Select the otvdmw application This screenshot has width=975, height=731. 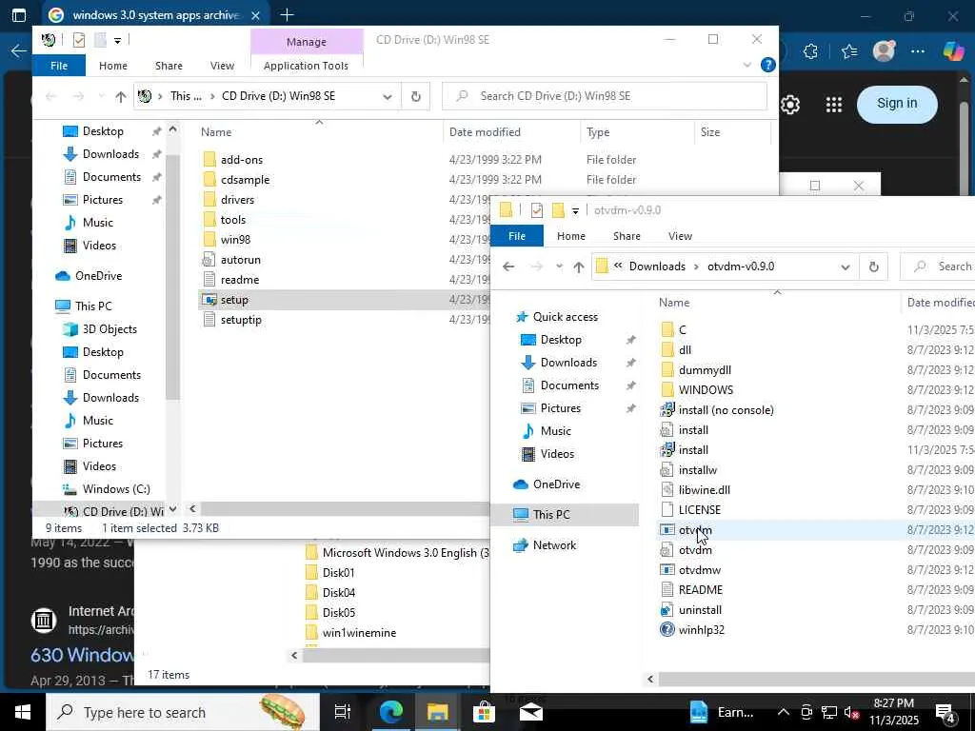[x=700, y=570]
